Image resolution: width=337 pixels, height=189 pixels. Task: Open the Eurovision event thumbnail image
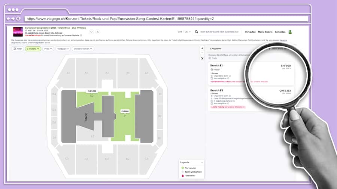pos(18,32)
